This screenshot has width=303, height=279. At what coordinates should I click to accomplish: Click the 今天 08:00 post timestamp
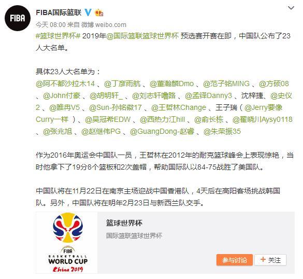[x=51, y=24]
